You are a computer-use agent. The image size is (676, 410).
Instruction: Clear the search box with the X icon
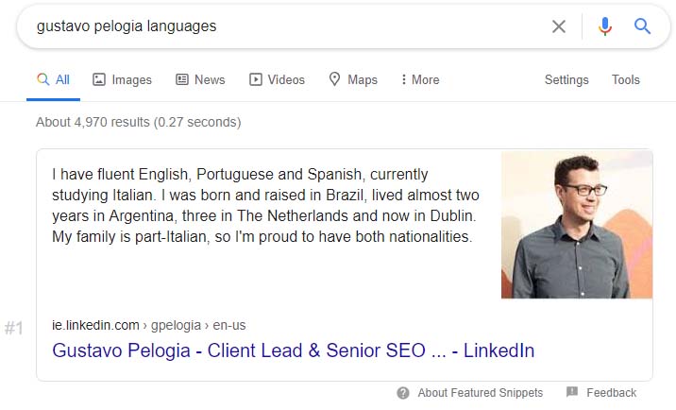coord(559,26)
